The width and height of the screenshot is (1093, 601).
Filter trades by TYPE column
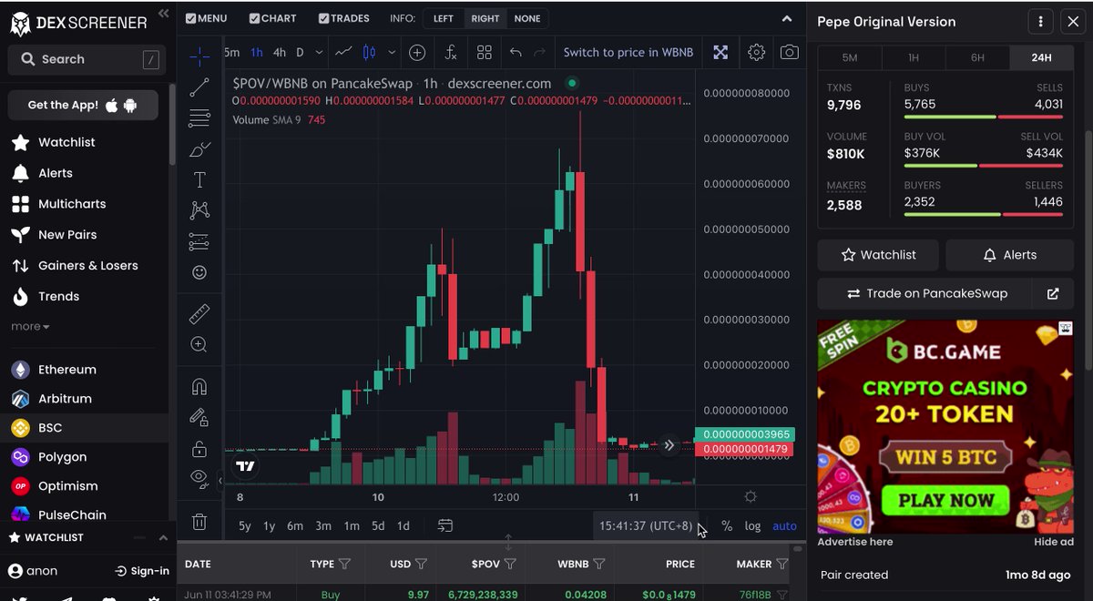[344, 565]
